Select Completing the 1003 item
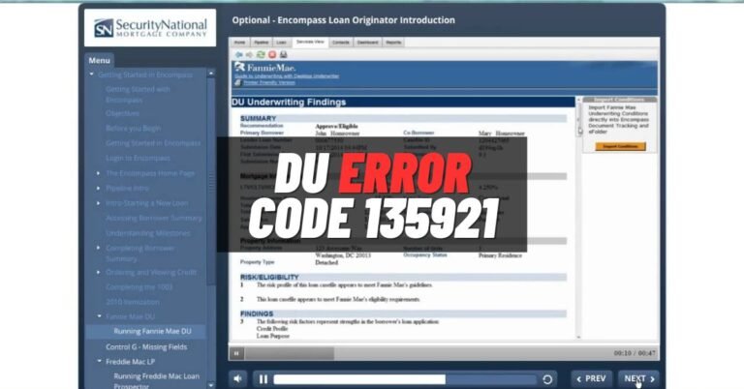This screenshot has height=389, width=744. pyautogui.click(x=139, y=287)
